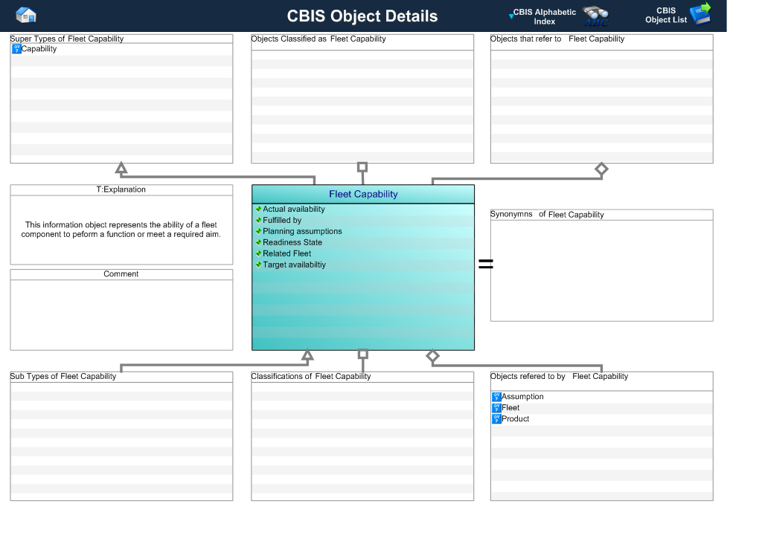Click the blue book Object List icon
The image size is (762, 538).
700,13
